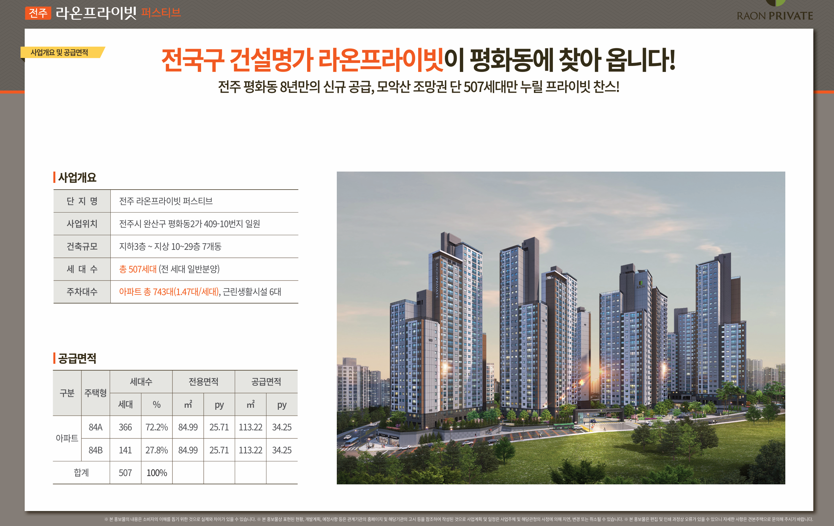Click the 72.2% percentage cell

pos(156,427)
